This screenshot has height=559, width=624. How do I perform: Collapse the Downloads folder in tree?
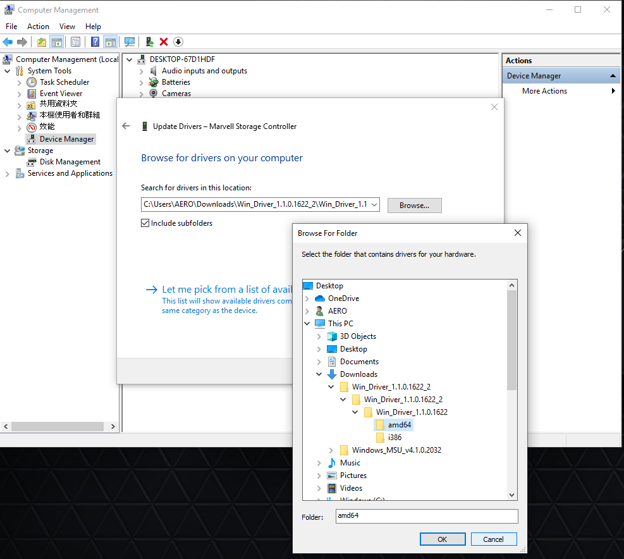tap(319, 374)
